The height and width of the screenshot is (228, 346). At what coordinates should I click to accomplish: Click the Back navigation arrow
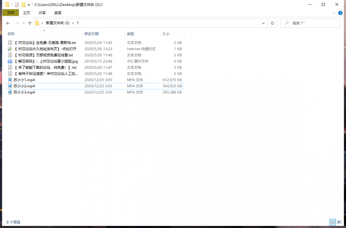pos(8,23)
